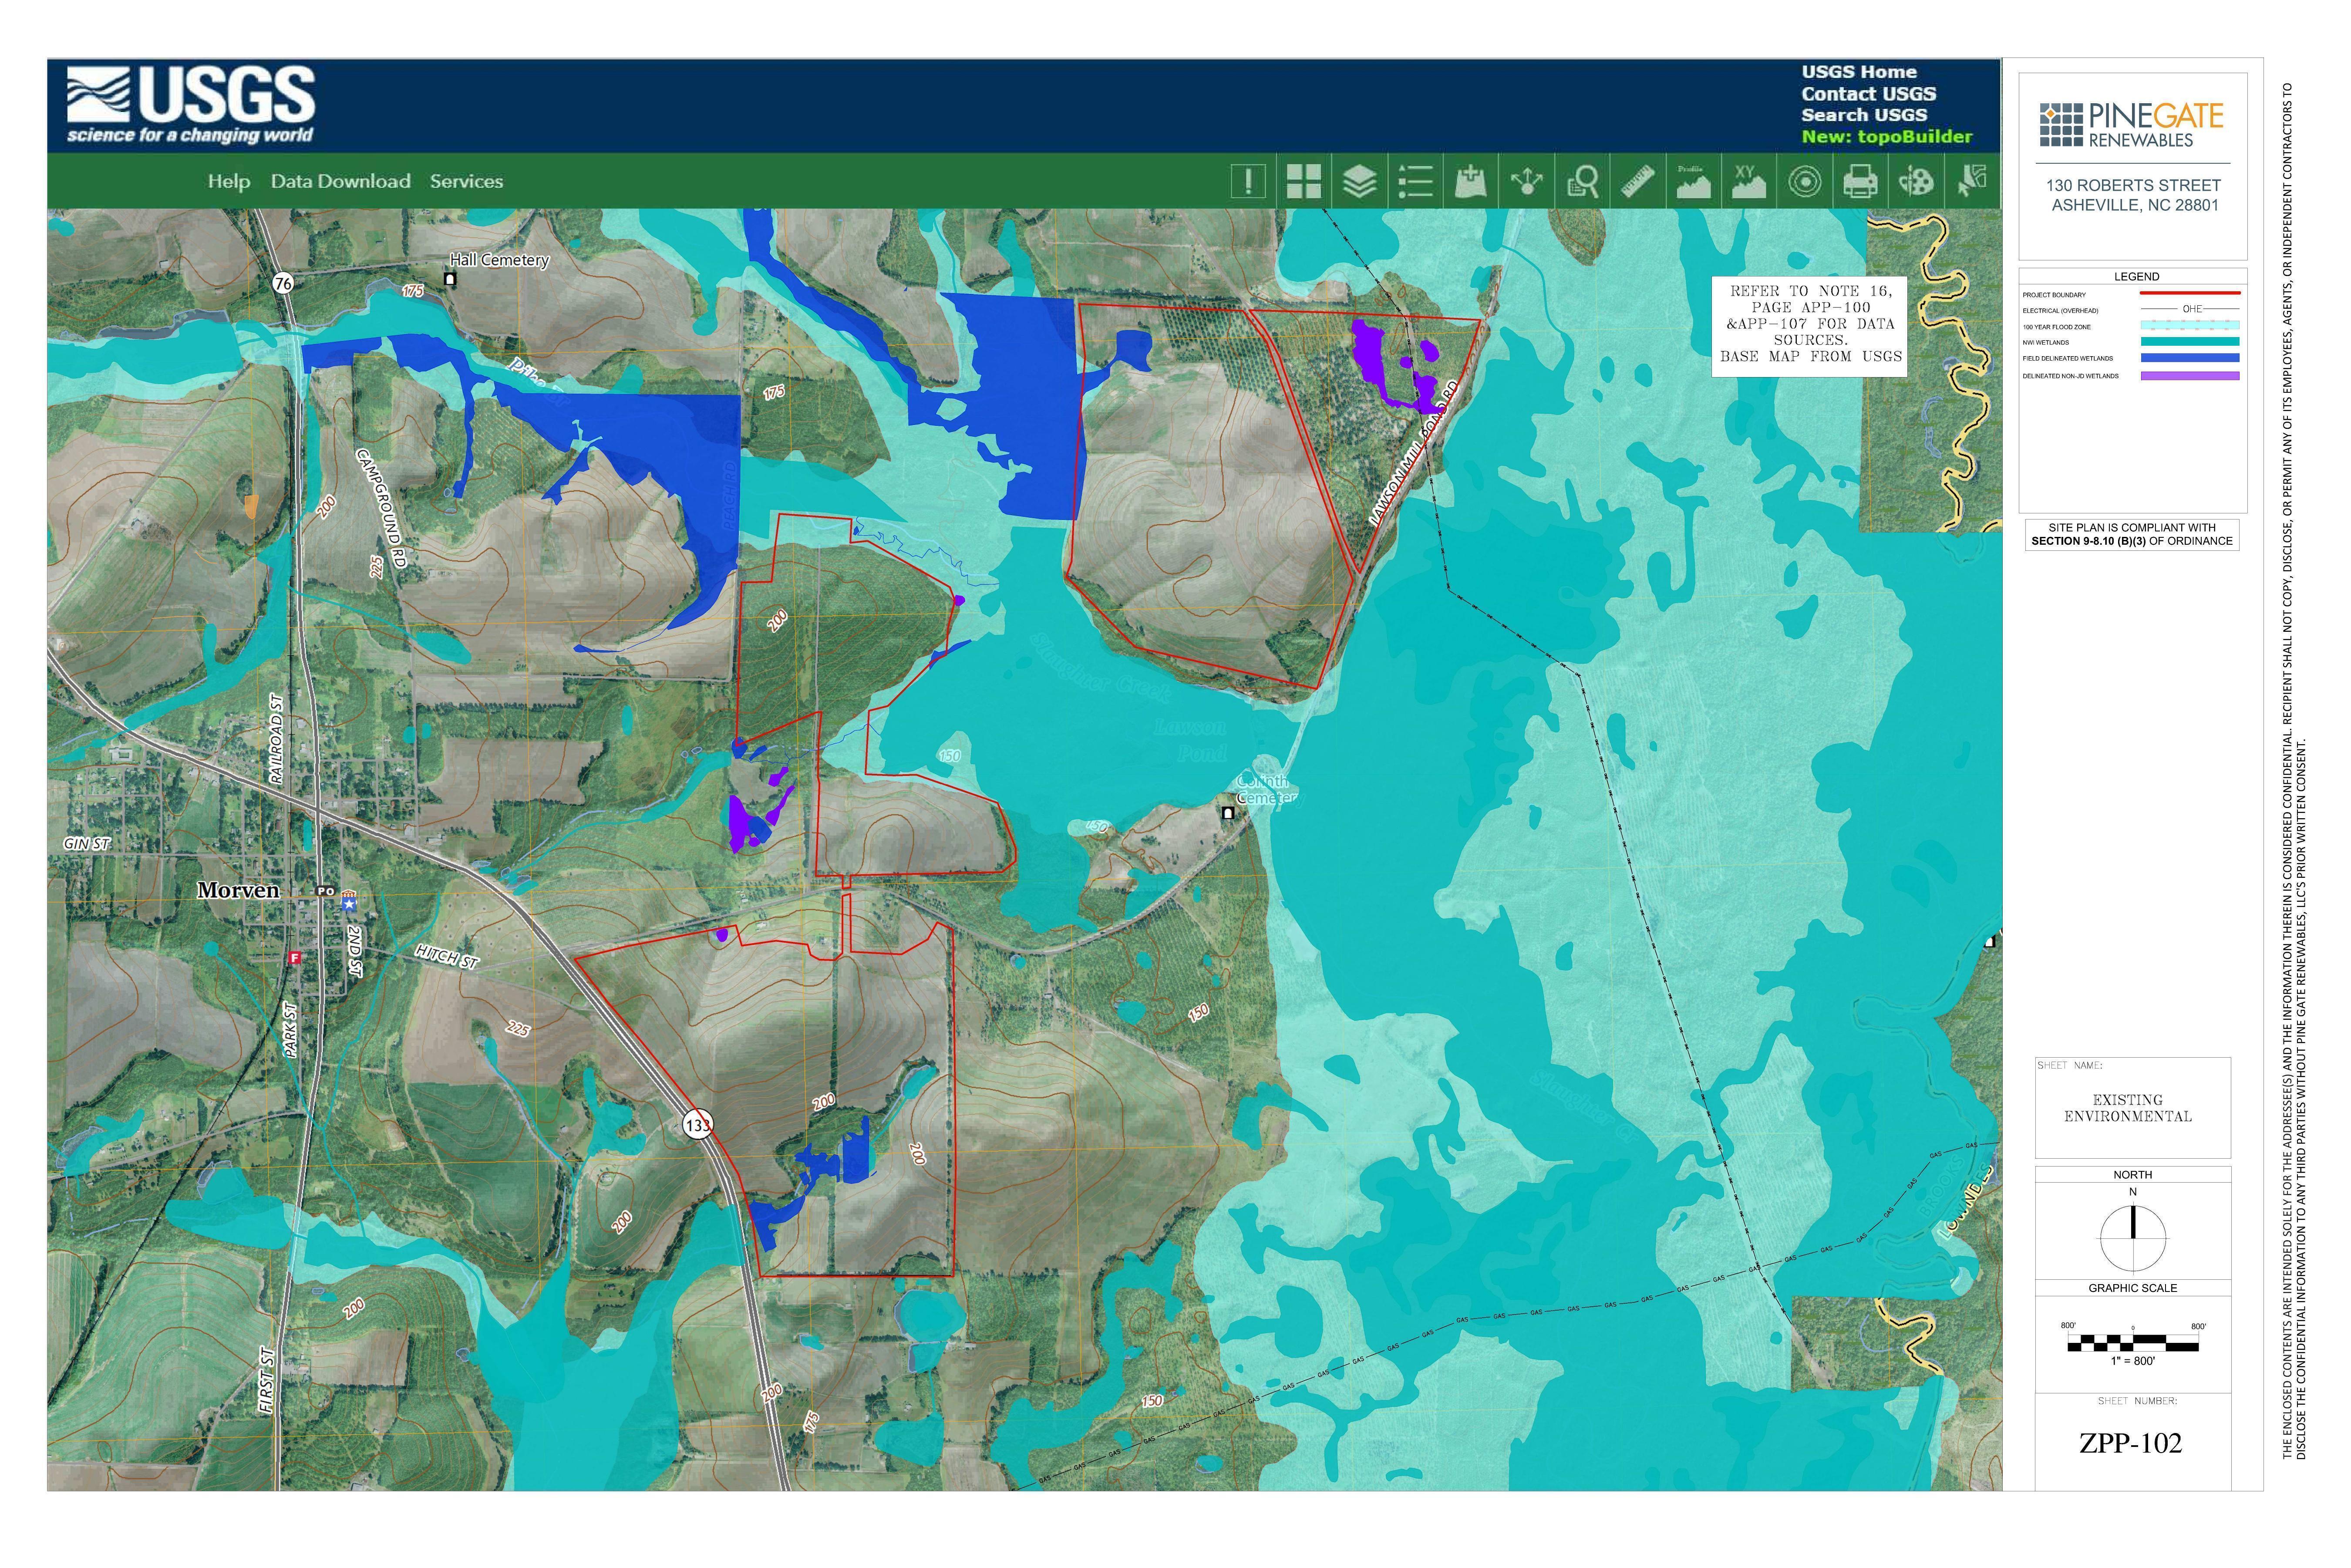Click the Pine Gate Renewables logo
This screenshot has width=2351, height=1568.
tap(2132, 124)
